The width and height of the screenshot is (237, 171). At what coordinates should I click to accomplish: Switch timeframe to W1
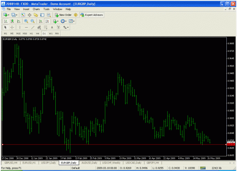(x=51, y=34)
